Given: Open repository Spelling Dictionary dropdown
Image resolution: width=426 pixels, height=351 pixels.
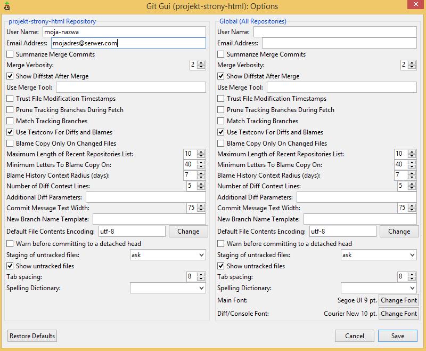Looking at the screenshot, I should (x=168, y=288).
